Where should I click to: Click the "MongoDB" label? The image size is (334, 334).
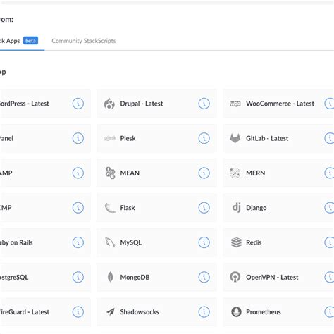click(135, 277)
